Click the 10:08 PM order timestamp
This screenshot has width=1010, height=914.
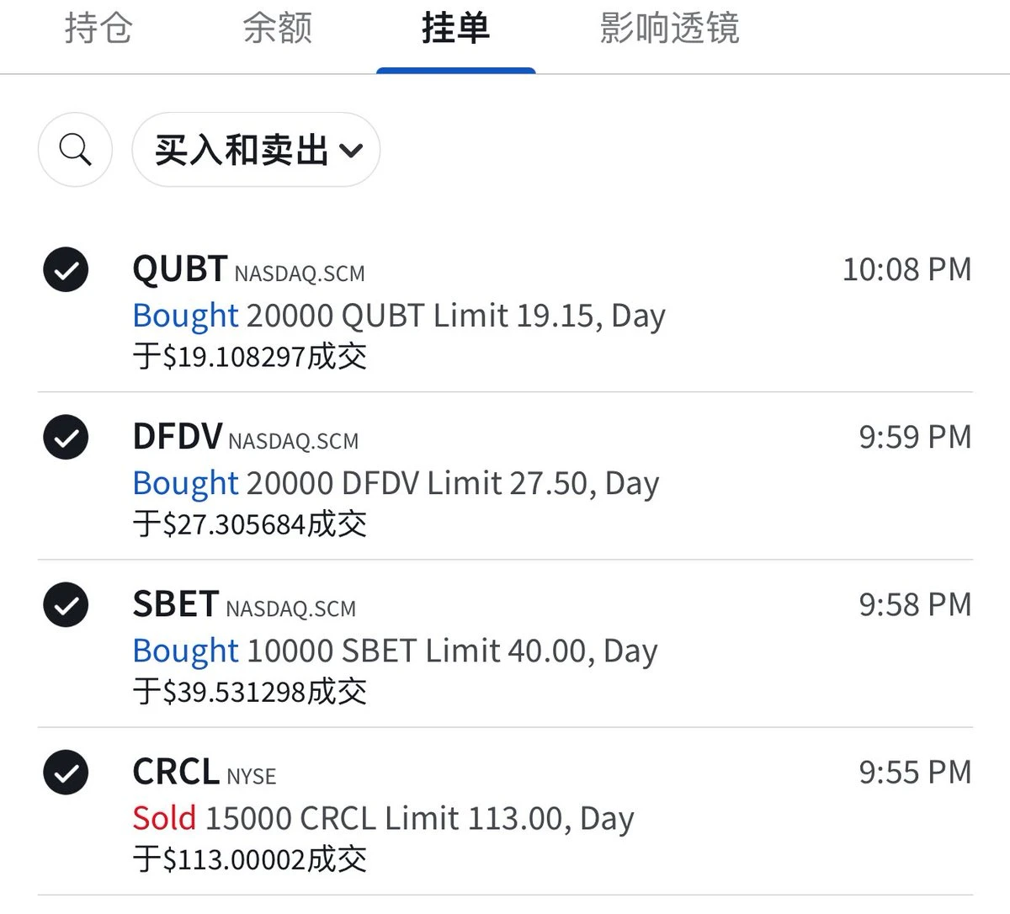906,269
